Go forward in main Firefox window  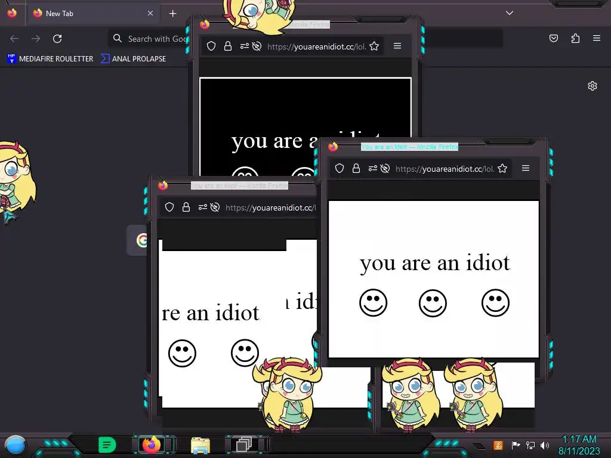coord(36,39)
